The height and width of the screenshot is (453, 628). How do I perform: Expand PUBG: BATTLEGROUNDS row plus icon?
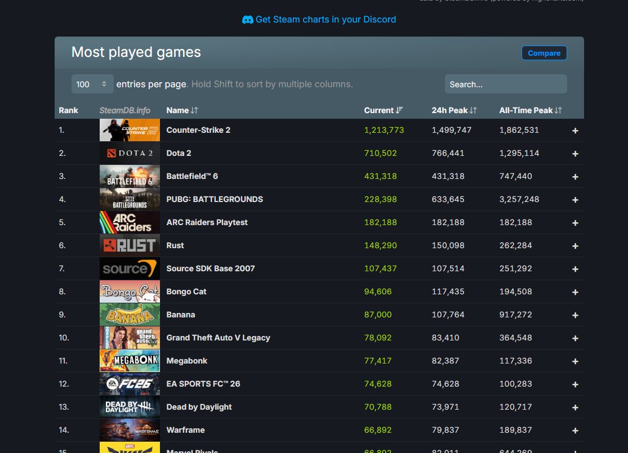[x=575, y=200]
